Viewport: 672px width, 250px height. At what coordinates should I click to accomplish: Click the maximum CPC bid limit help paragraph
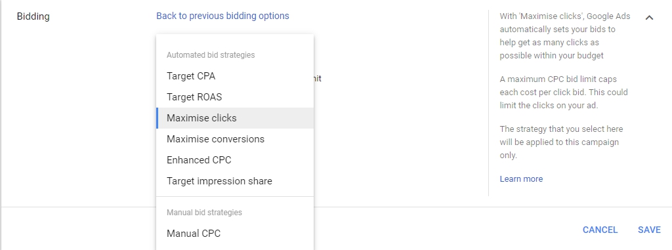point(564,93)
